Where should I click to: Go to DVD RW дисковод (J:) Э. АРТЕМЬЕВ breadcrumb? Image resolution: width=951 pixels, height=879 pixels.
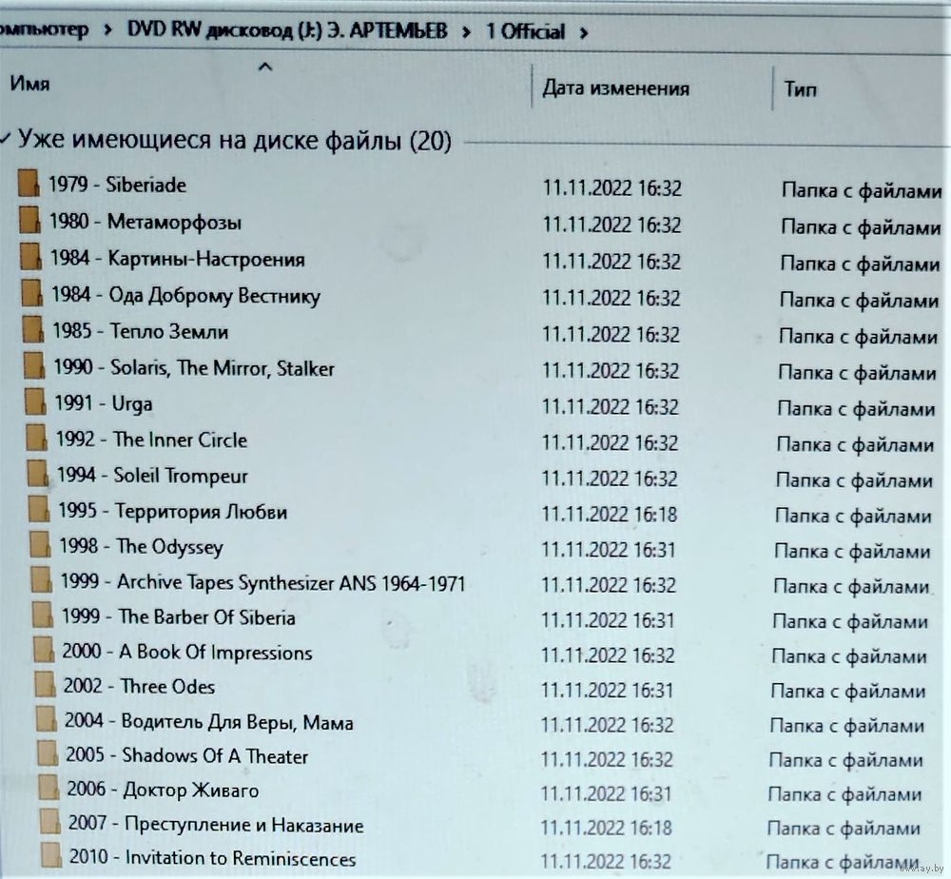tap(287, 29)
